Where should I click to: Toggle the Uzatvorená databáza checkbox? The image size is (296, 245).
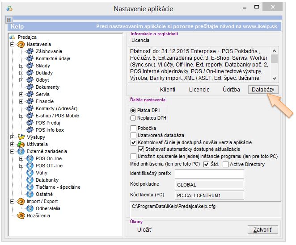coord(133,135)
